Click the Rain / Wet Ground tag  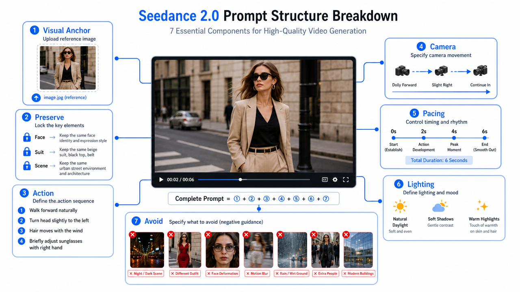[291, 273]
